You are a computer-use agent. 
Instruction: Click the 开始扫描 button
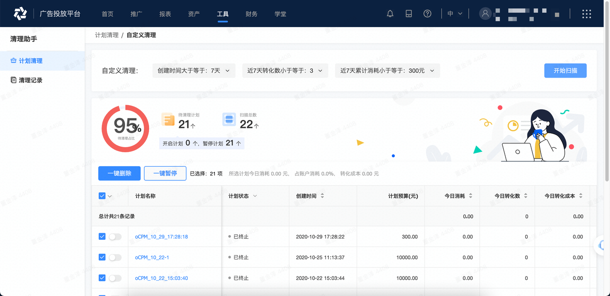pos(565,70)
